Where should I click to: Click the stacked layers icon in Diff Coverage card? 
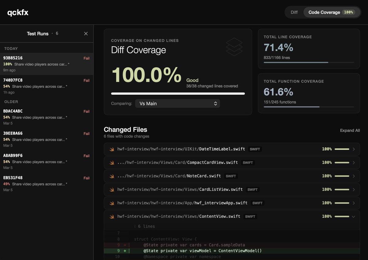point(234,47)
